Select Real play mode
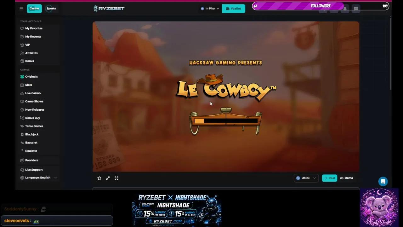Image resolution: width=403 pixels, height=227 pixels. pyautogui.click(x=329, y=178)
